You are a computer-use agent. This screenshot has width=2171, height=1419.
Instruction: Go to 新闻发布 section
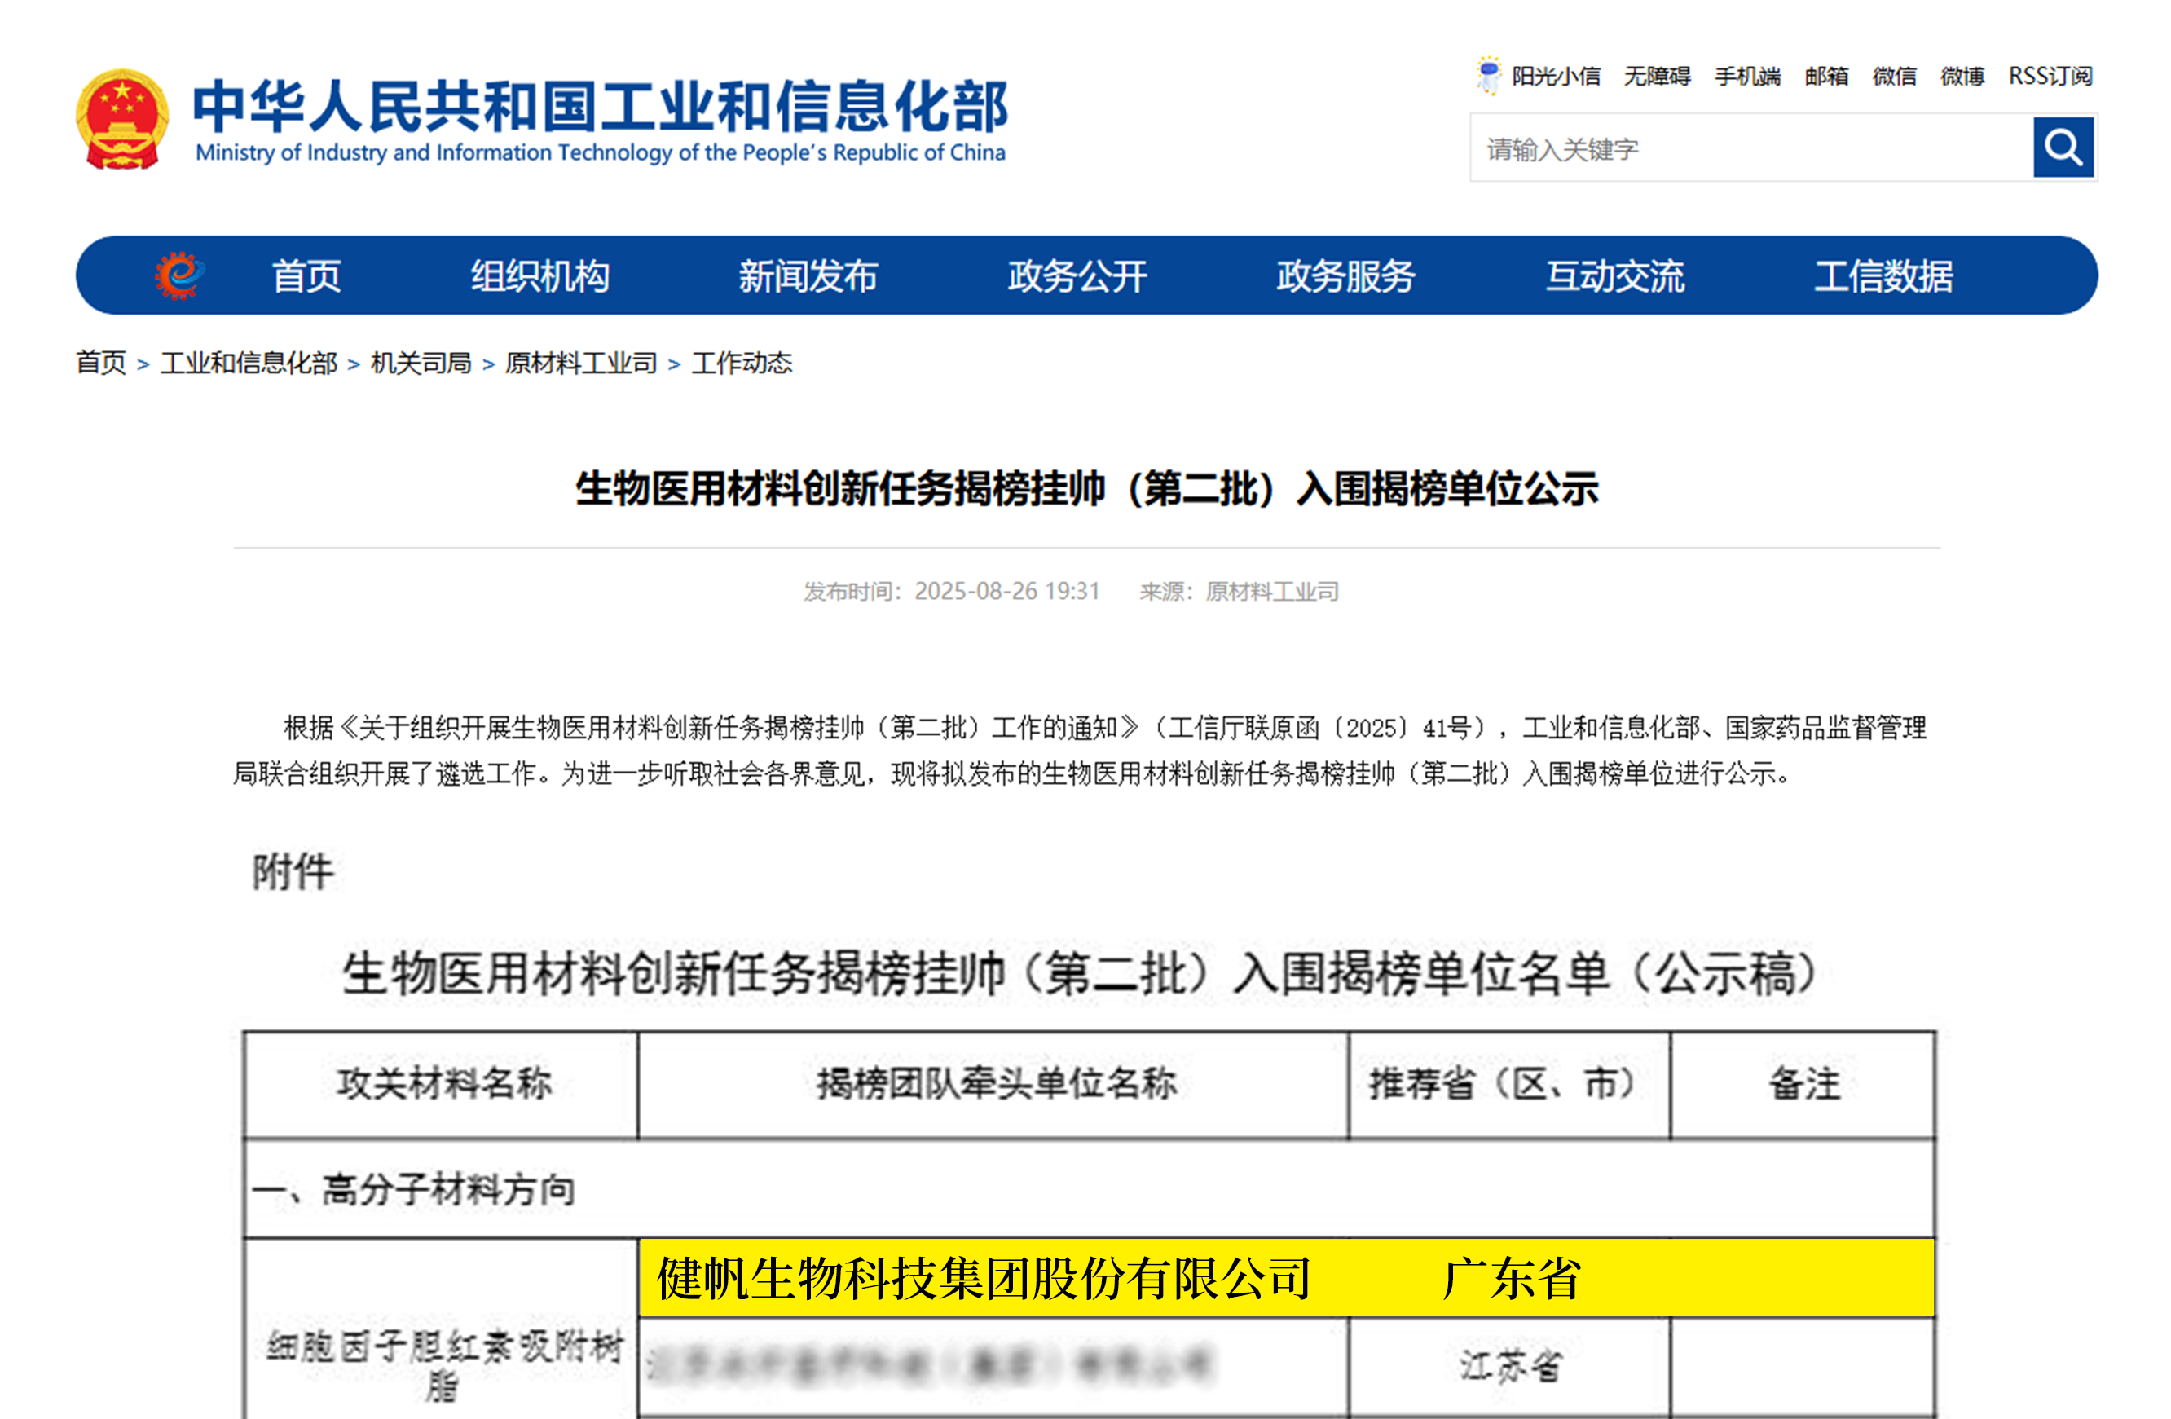click(x=808, y=275)
